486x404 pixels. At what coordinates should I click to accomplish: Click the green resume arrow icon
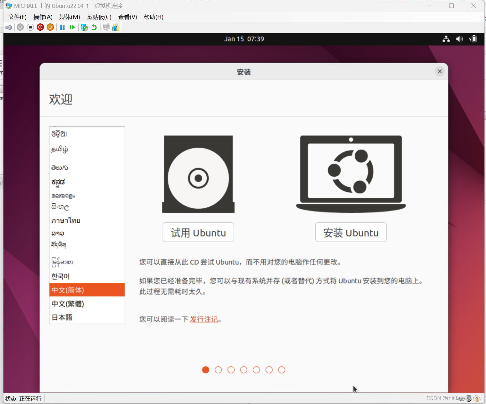(72, 27)
